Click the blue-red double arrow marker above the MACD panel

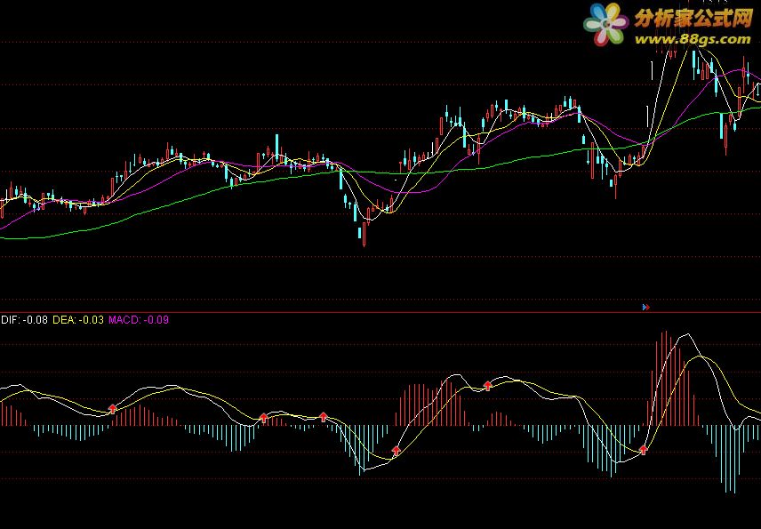pos(645,308)
